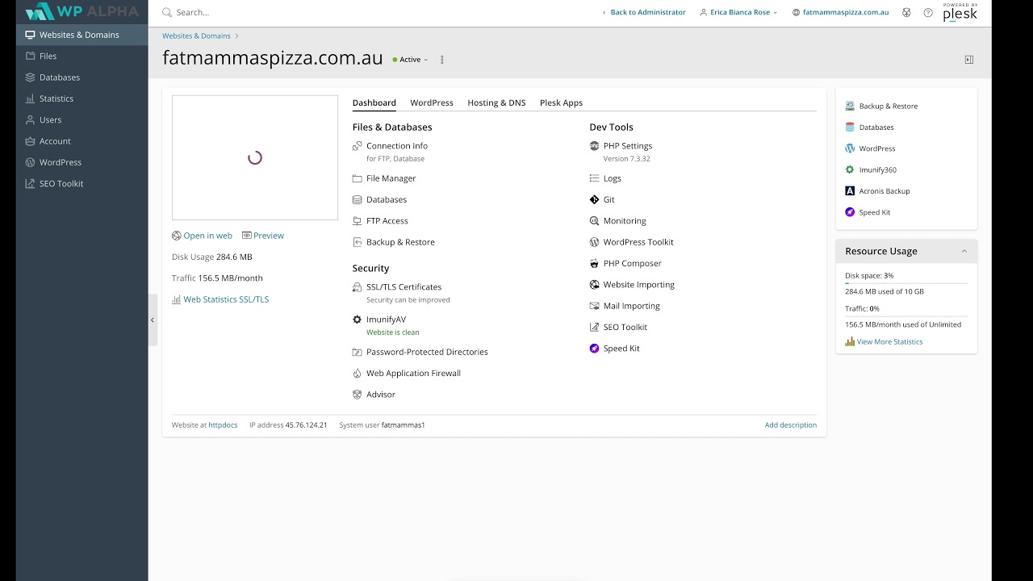
Task: Click the Website Importing icon
Action: point(594,285)
